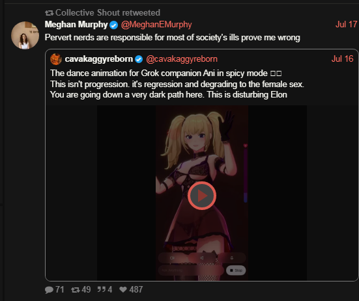
Task: Click the Meghan Murphy display name
Action: click(76, 25)
